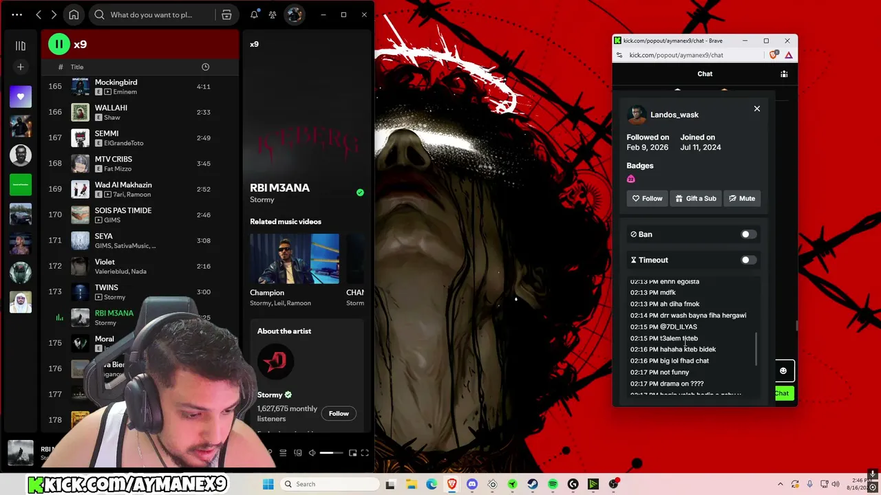
Task: Open RBI M3ANA title in Now Playing panel
Action: pyautogui.click(x=279, y=188)
